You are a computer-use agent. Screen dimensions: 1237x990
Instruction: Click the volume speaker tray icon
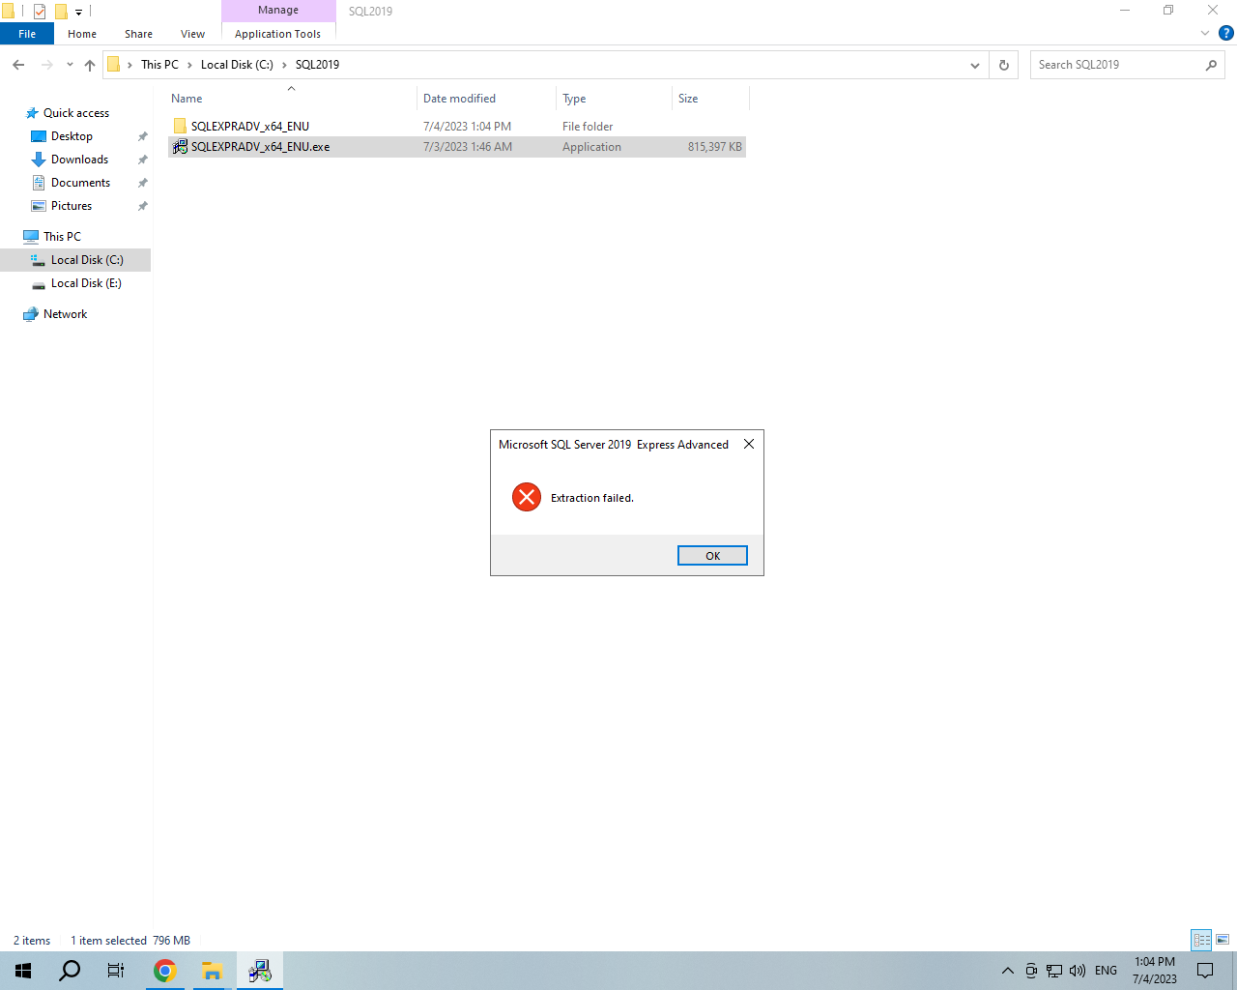[x=1078, y=971]
